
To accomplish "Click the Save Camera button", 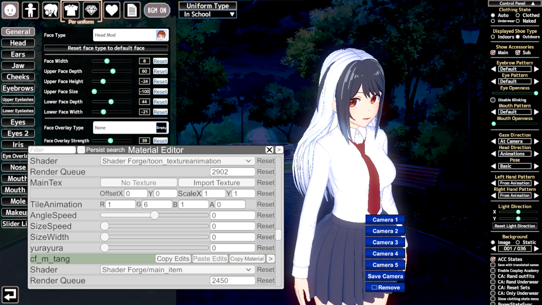I will (x=385, y=276).
